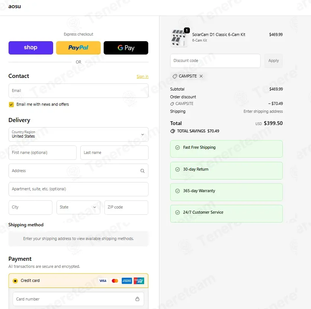311x309 pixels.
Task: Click the UnionPay card icon
Action: click(x=139, y=281)
